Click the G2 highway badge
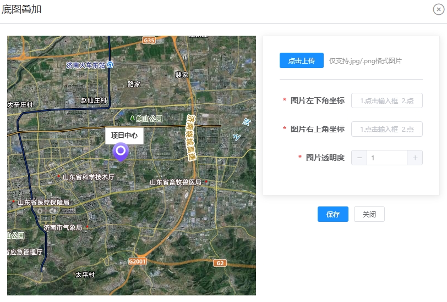 tap(220, 263)
